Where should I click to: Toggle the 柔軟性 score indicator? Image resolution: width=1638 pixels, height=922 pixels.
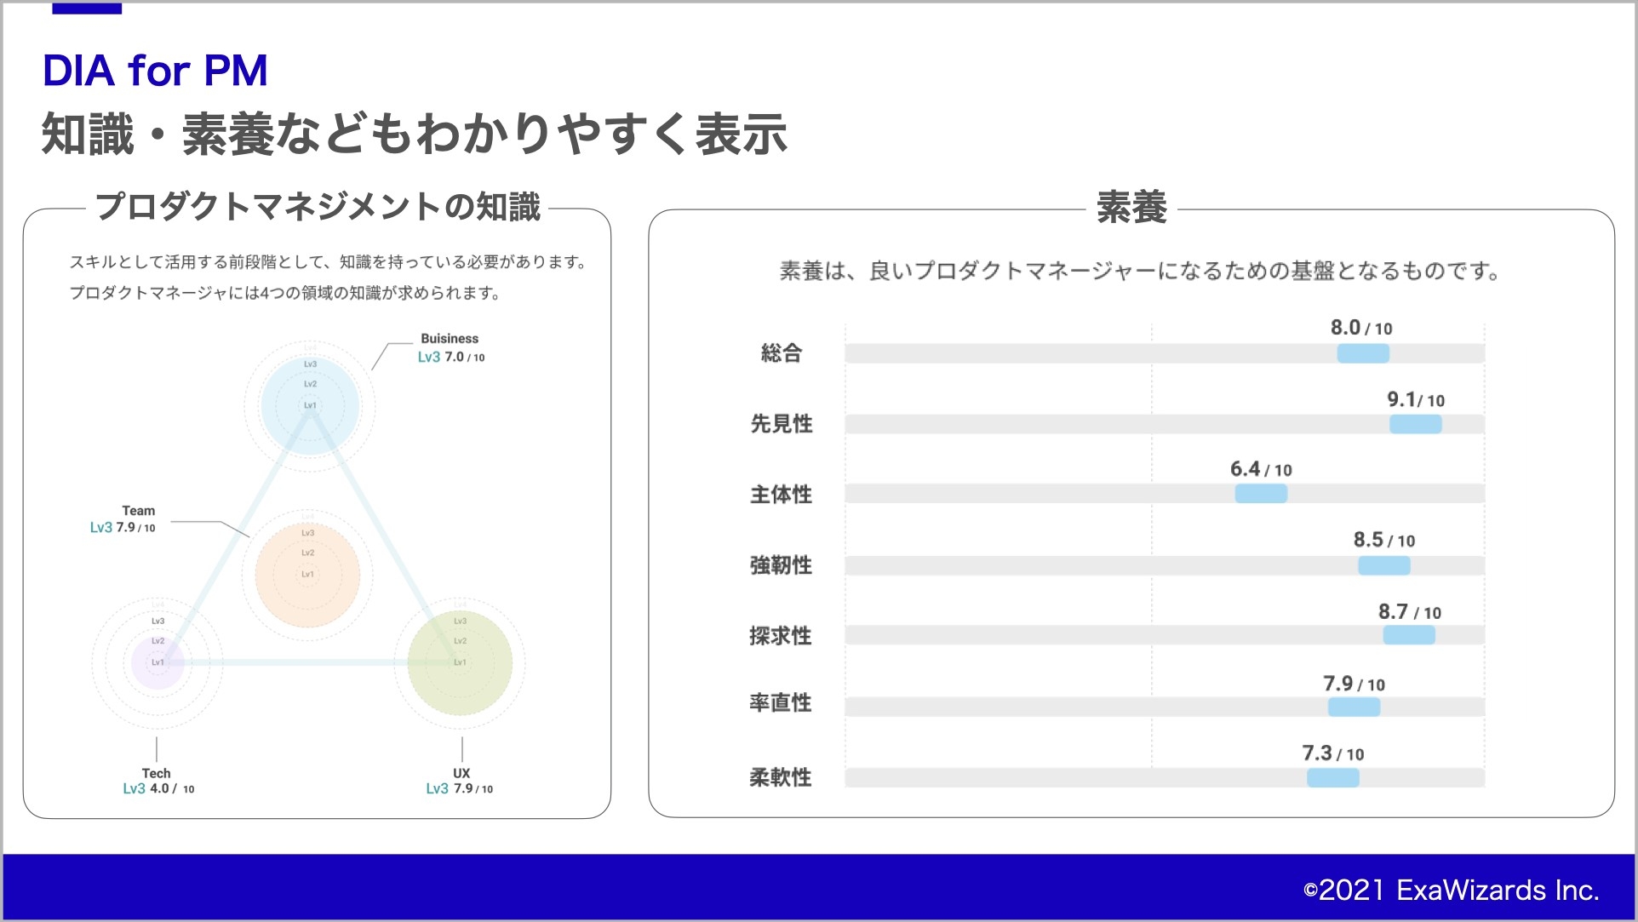click(x=1332, y=776)
